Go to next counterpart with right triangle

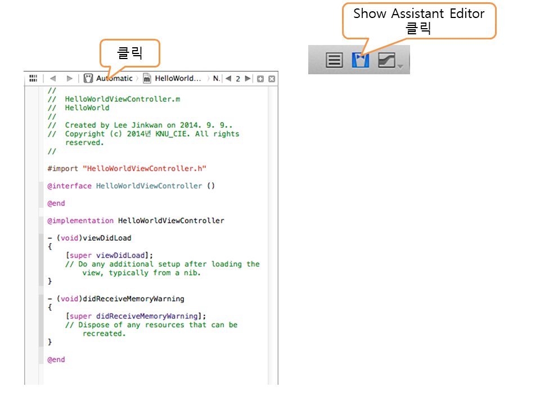coord(247,79)
